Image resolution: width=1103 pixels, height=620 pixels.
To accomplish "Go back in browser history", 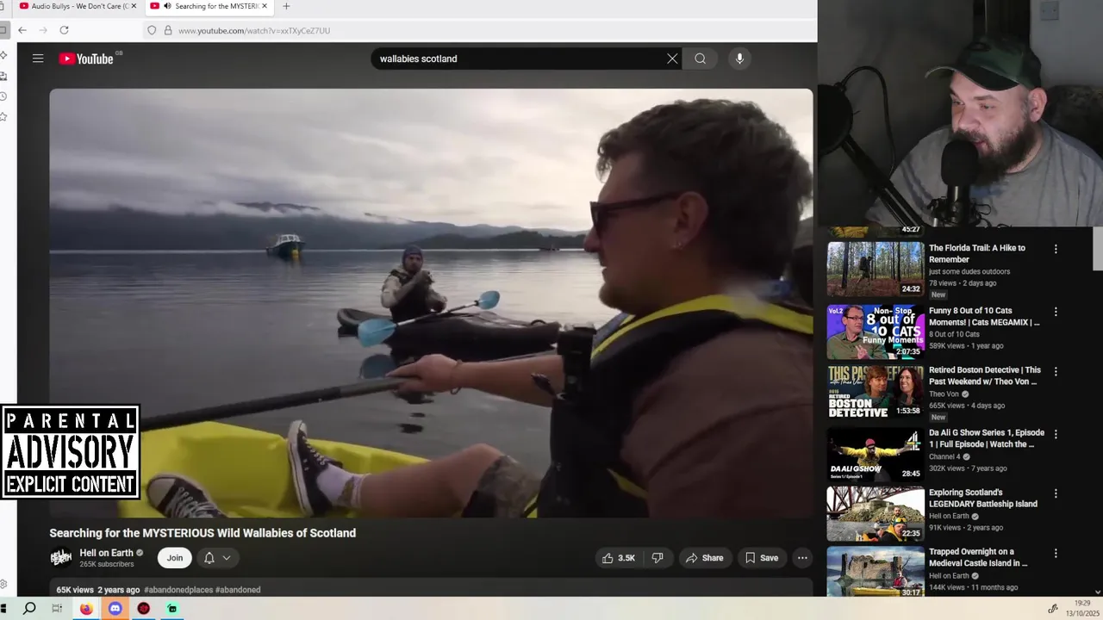I will (x=22, y=30).
